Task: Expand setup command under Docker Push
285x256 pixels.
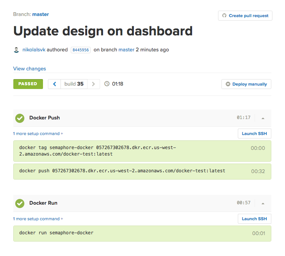Action: [38, 134]
